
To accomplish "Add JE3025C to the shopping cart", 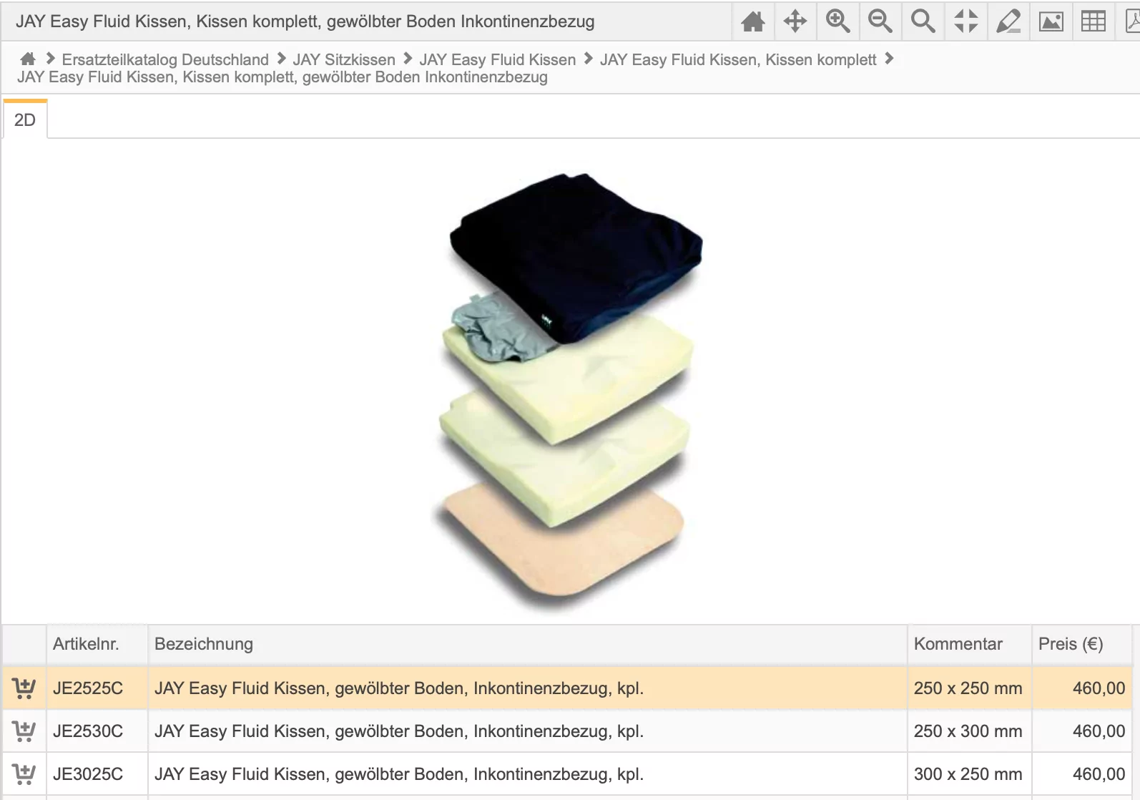I will [x=24, y=774].
